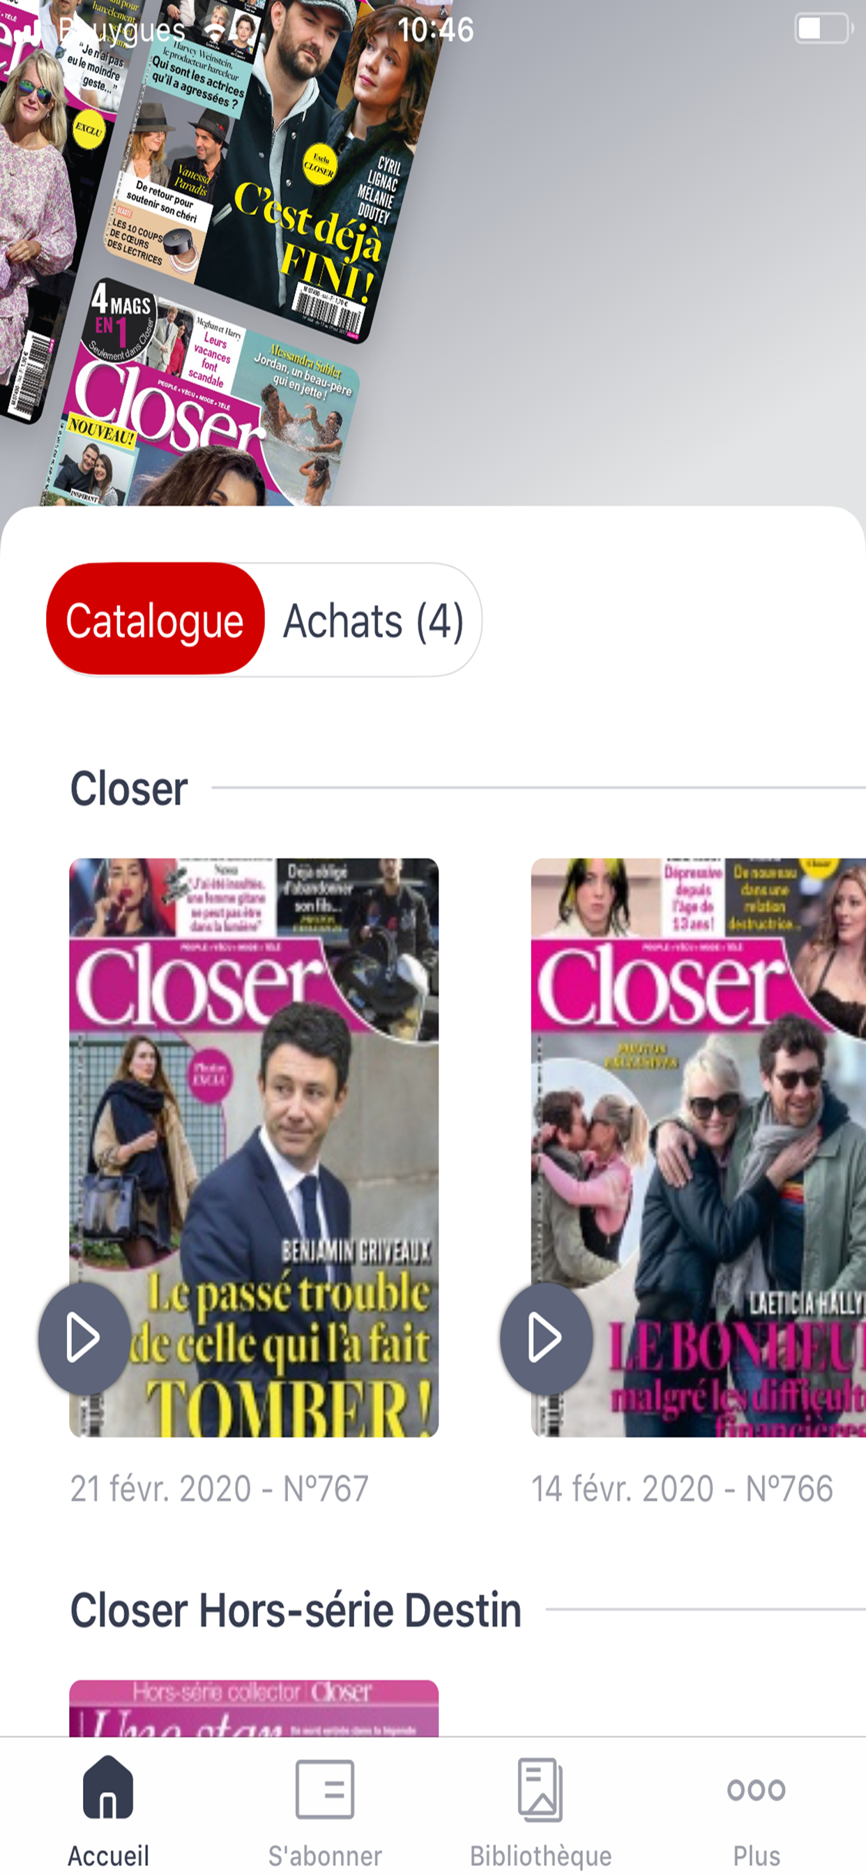Open the Bibliothèque library icon

tap(540, 1789)
